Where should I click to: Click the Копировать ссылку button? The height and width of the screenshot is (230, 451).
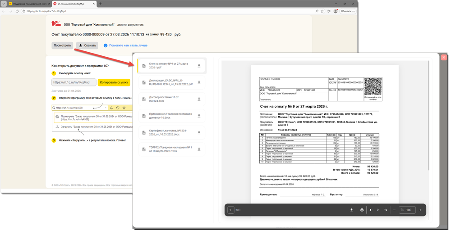tap(114, 82)
